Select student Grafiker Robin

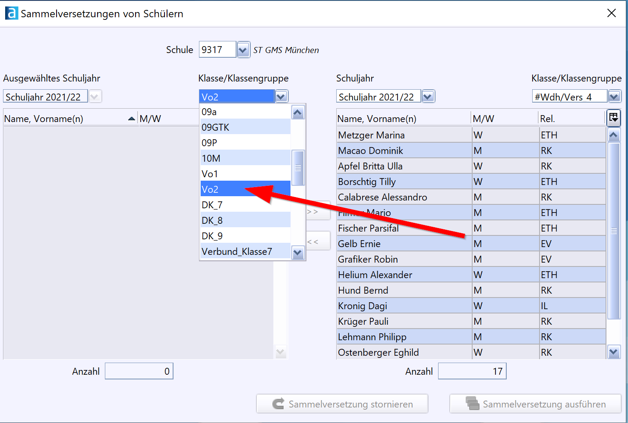[471, 259]
